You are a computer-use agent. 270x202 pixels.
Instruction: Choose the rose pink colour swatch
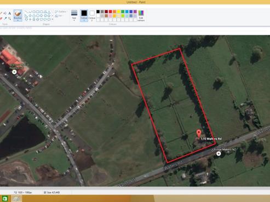click(110, 16)
